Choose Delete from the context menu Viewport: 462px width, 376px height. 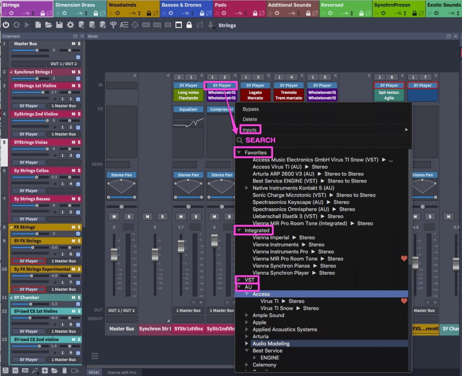250,119
